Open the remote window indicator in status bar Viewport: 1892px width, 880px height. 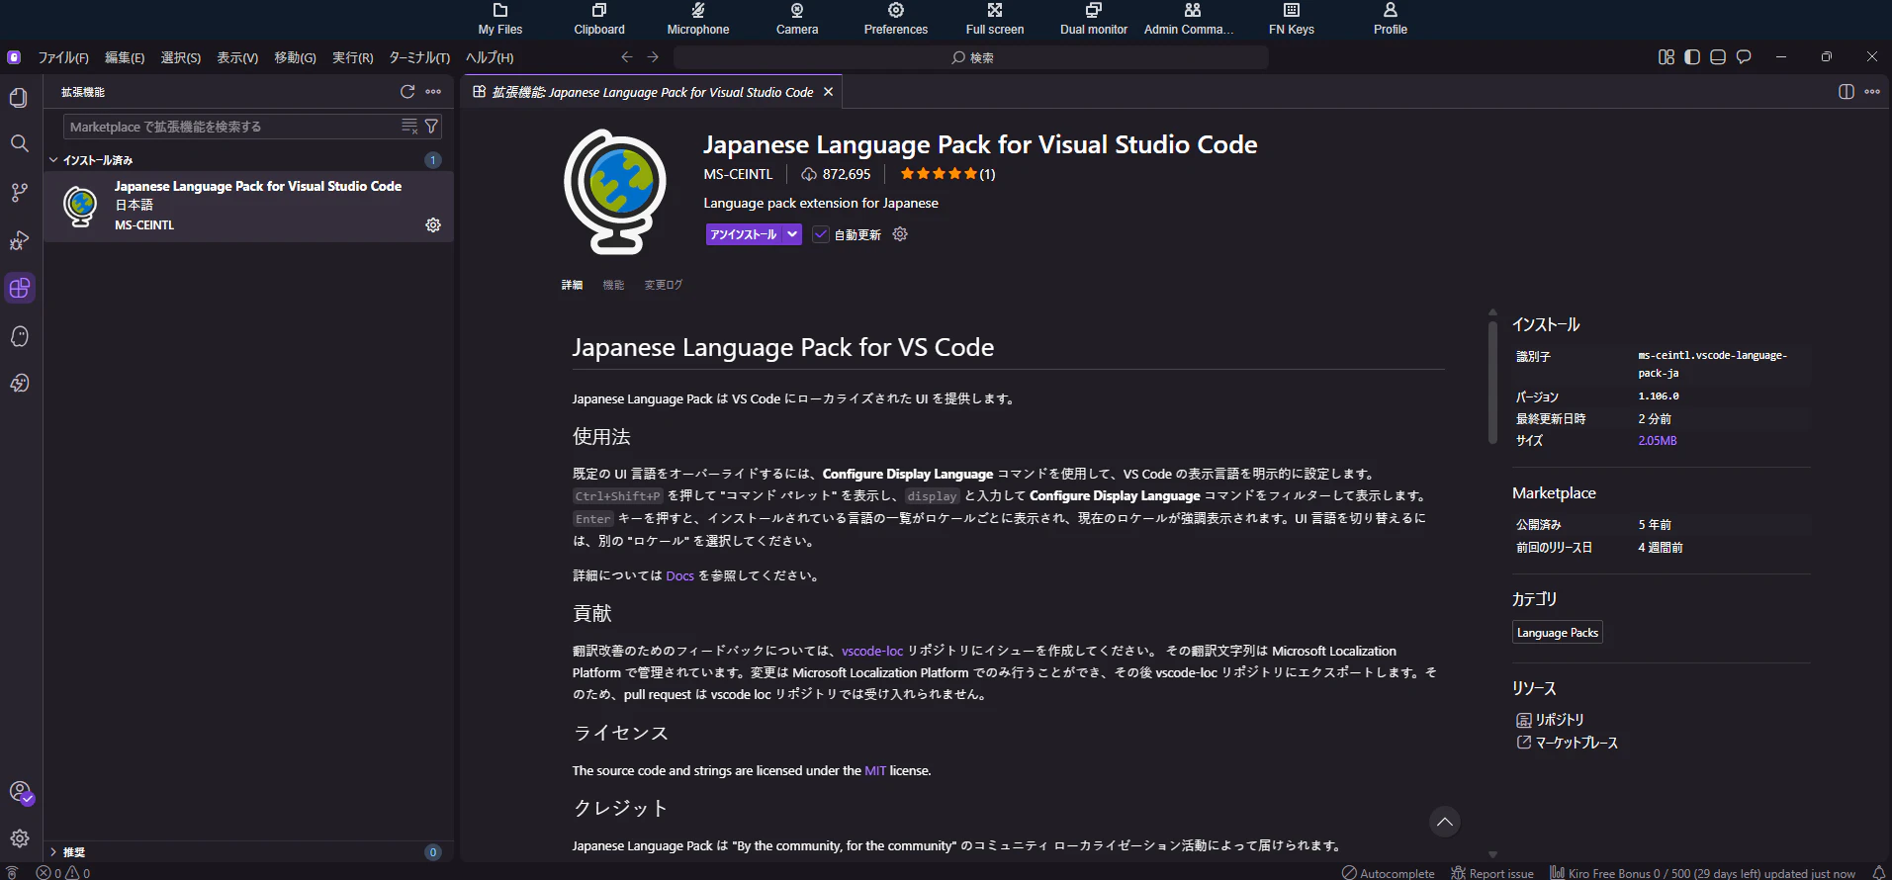(12, 873)
